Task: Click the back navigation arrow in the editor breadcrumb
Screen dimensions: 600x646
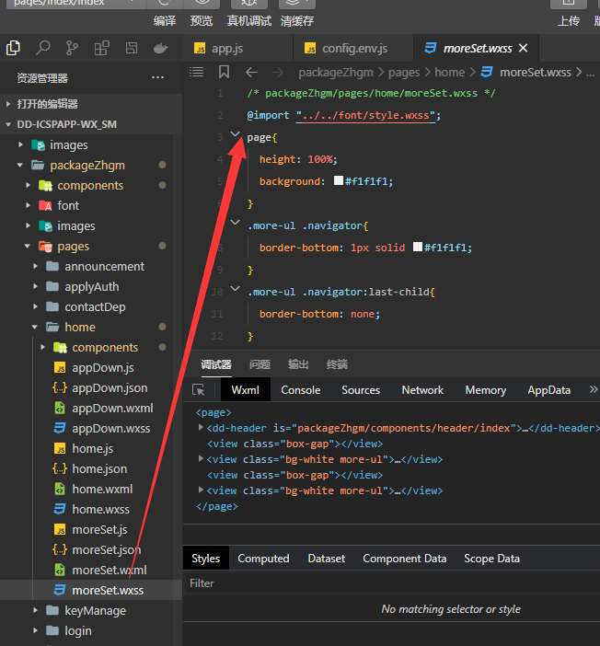Action: click(x=251, y=72)
